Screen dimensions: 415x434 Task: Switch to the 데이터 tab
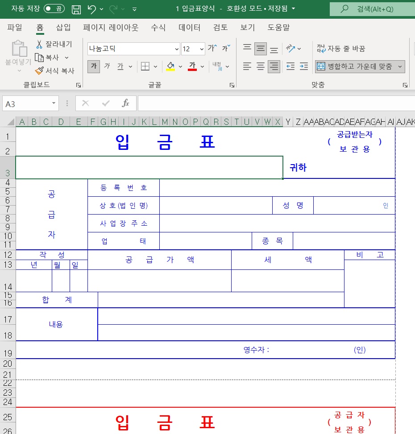189,27
